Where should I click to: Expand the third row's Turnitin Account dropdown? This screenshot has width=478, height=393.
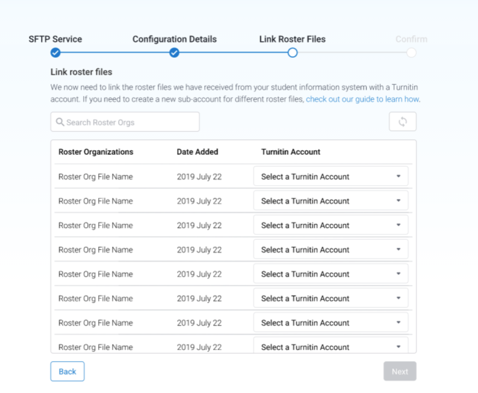coord(331,225)
